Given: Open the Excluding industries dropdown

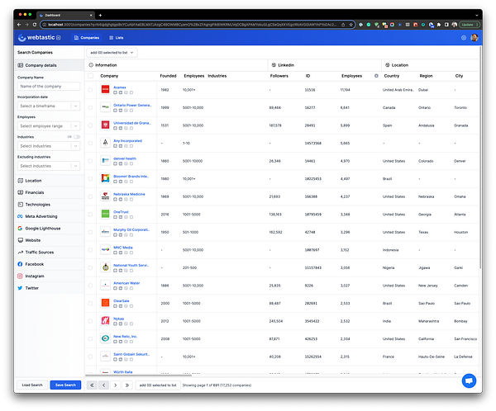Looking at the screenshot, I should tap(49, 166).
